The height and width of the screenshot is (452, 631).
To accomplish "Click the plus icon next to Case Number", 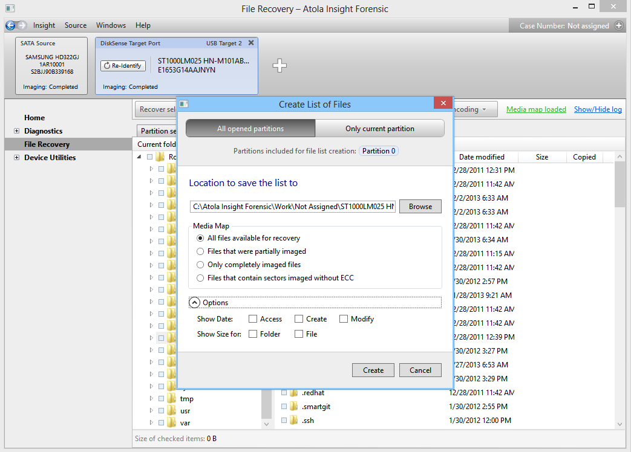I will 619,26.
